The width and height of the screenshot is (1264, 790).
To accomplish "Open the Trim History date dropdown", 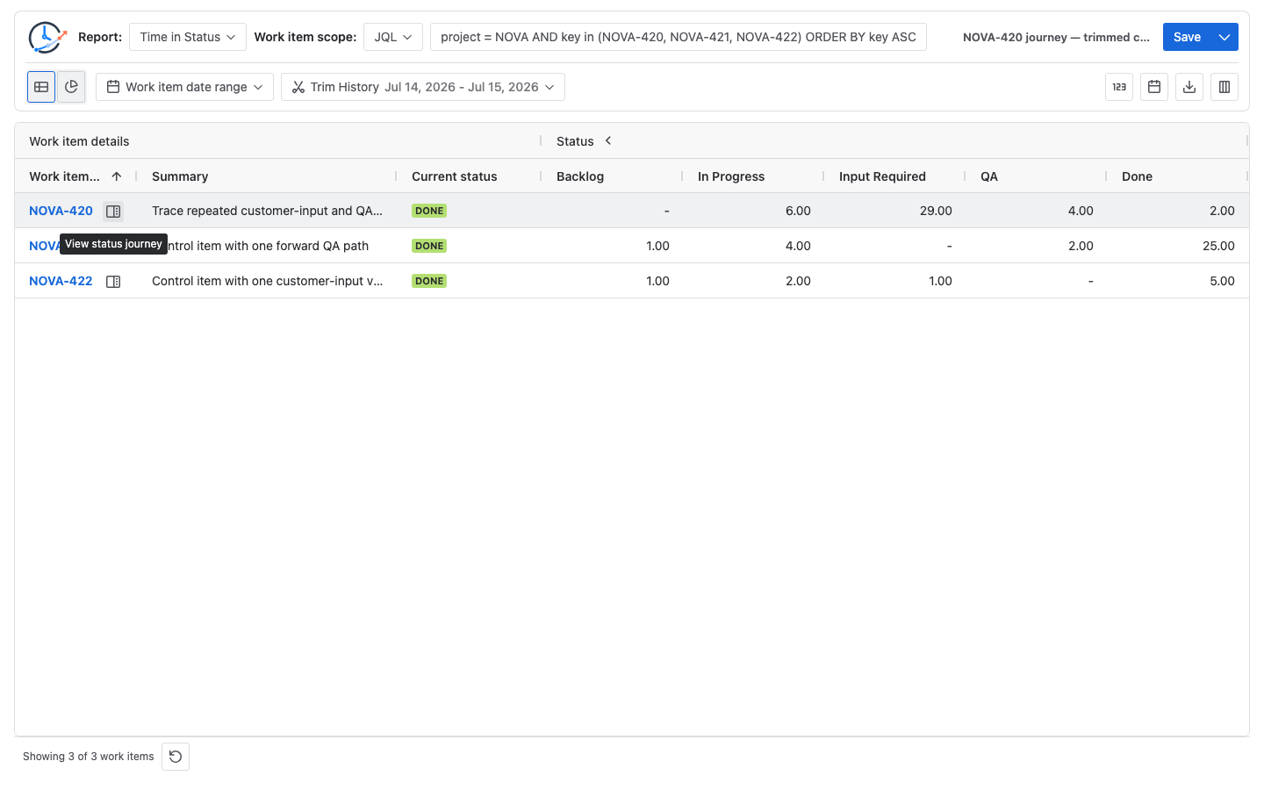I will (423, 87).
